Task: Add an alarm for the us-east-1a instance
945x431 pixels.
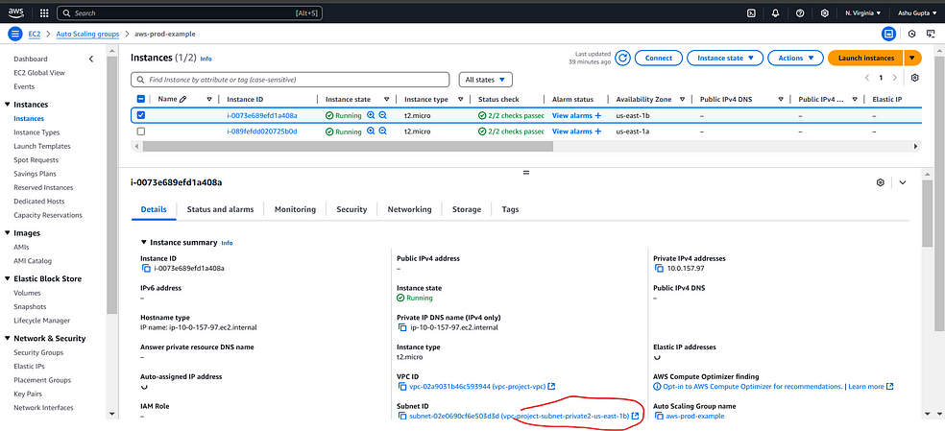Action: [x=598, y=132]
